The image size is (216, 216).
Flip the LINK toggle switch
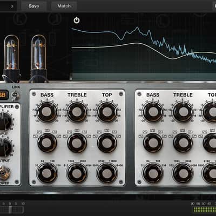click(x=16, y=96)
